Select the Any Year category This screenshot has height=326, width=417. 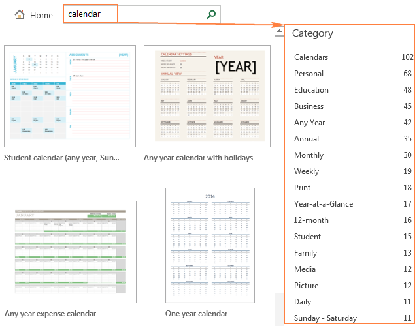[x=309, y=123]
